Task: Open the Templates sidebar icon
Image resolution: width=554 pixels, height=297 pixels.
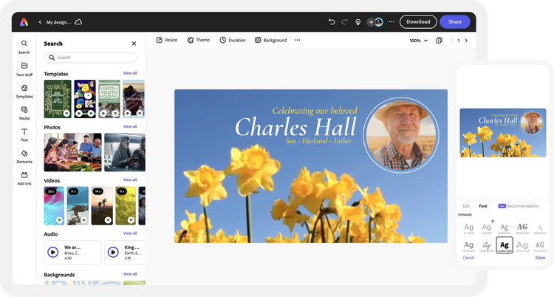Action: coord(24,91)
